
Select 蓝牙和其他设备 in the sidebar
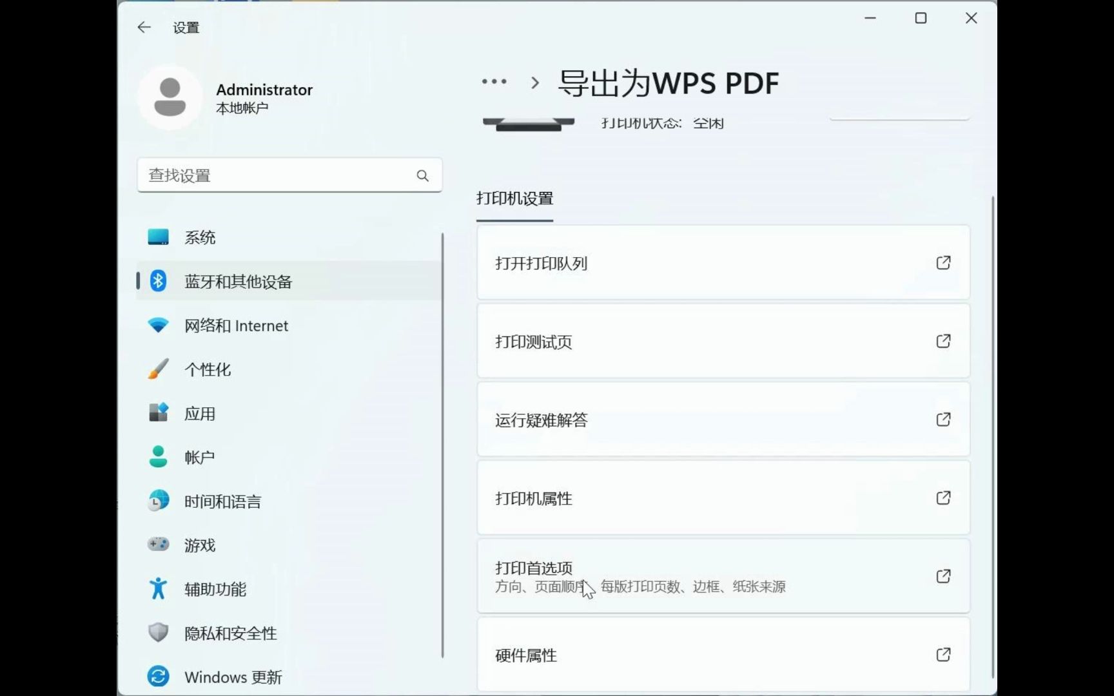coord(289,281)
